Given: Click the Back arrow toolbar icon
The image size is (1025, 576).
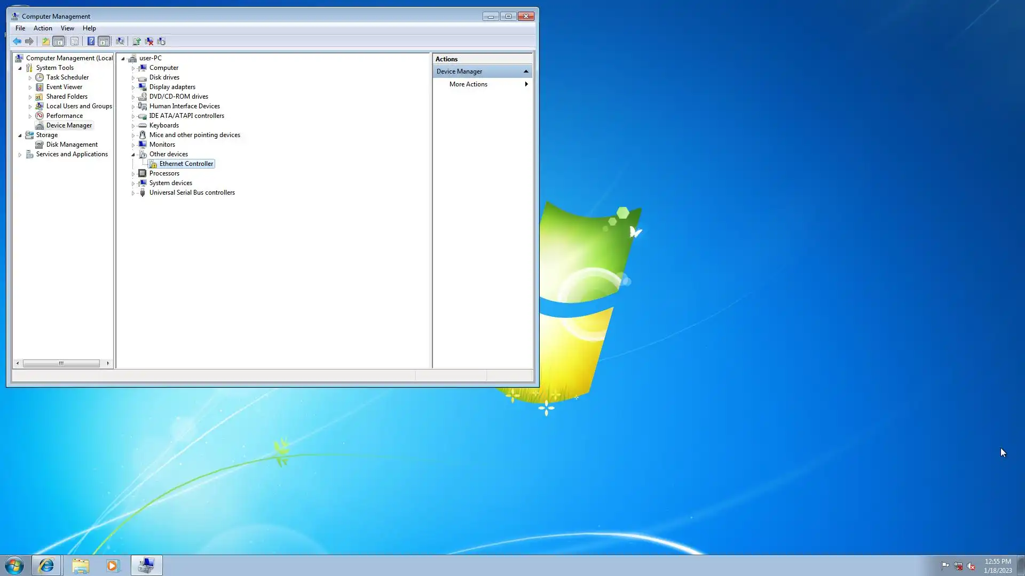Looking at the screenshot, I should (x=17, y=41).
